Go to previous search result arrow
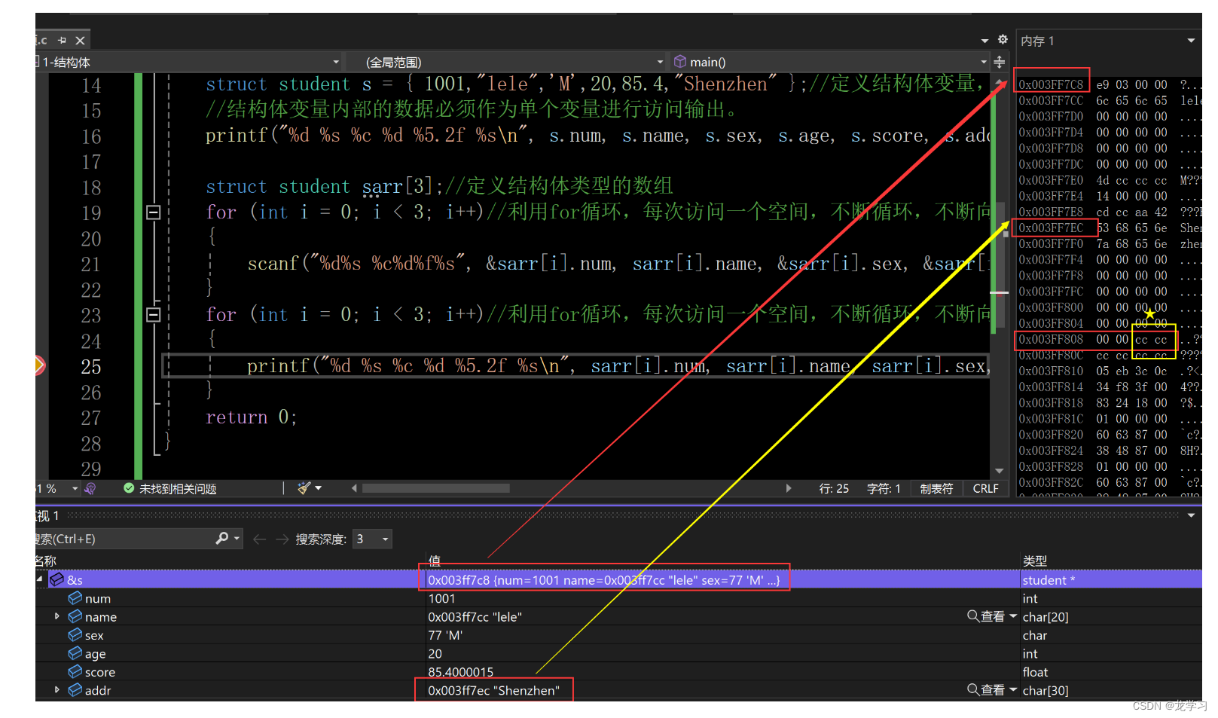The image size is (1218, 718). click(x=259, y=539)
